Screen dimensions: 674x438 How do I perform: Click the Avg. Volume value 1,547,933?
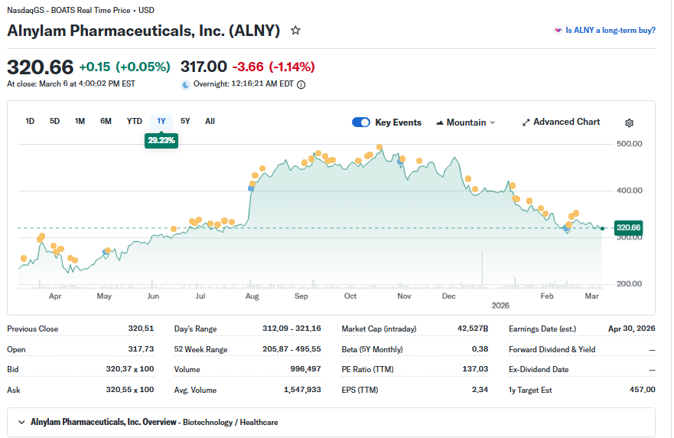click(x=302, y=390)
